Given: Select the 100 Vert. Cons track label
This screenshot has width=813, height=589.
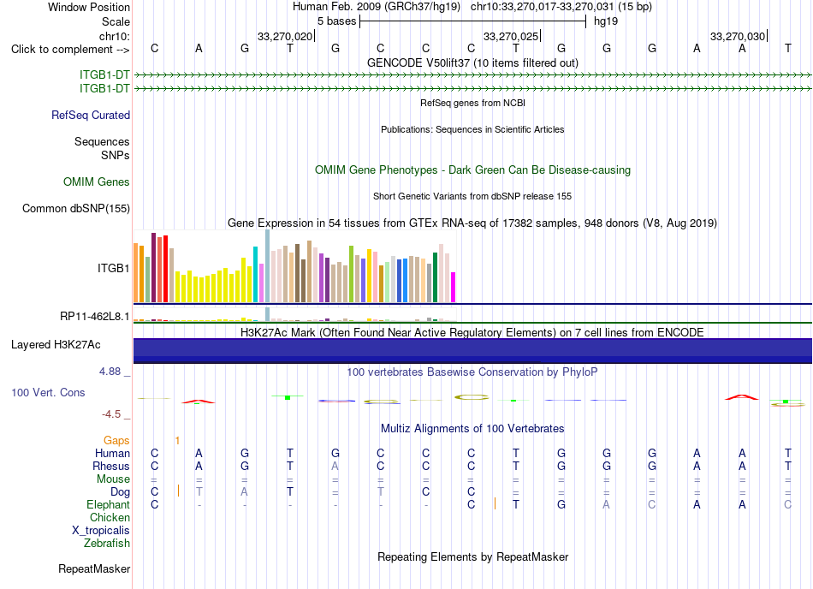Looking at the screenshot, I should pyautogui.click(x=48, y=392).
